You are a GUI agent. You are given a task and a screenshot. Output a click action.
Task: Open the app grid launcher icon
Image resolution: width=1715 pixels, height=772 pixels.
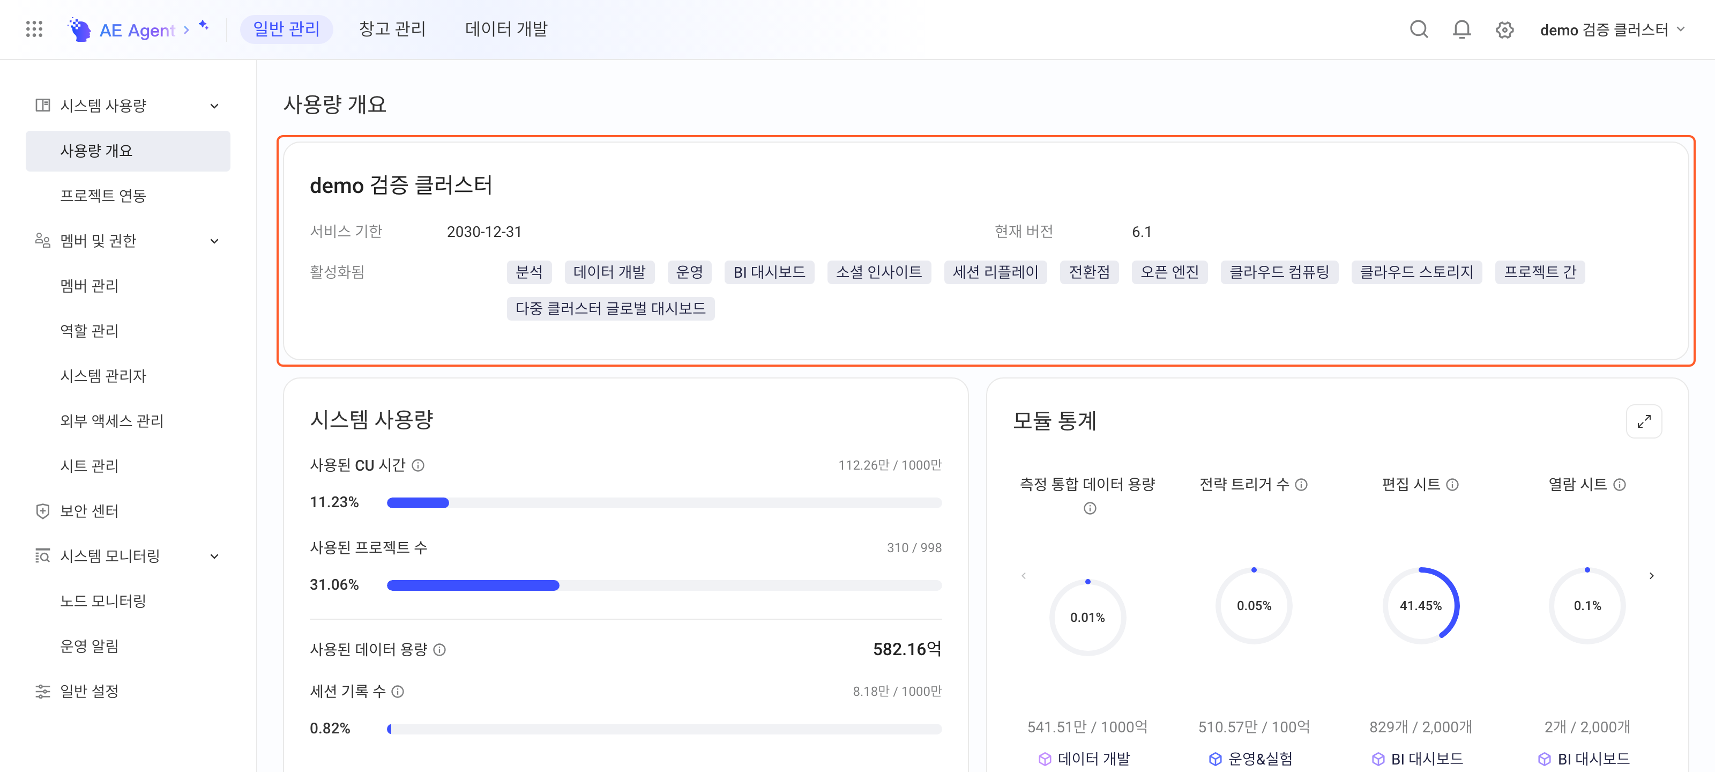34,29
